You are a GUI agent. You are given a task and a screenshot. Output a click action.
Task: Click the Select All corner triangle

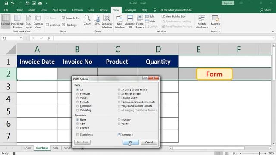[x=12, y=50]
